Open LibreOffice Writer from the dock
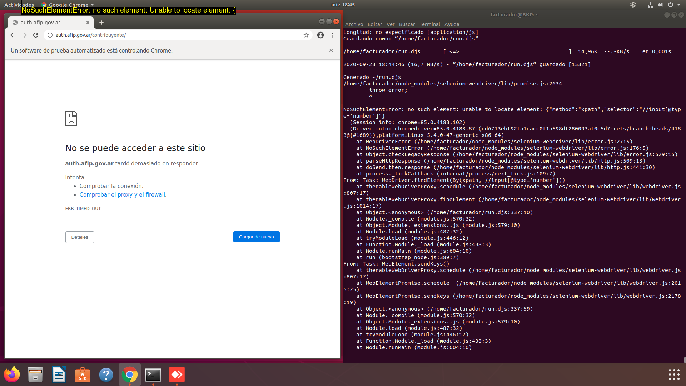 click(x=59, y=375)
